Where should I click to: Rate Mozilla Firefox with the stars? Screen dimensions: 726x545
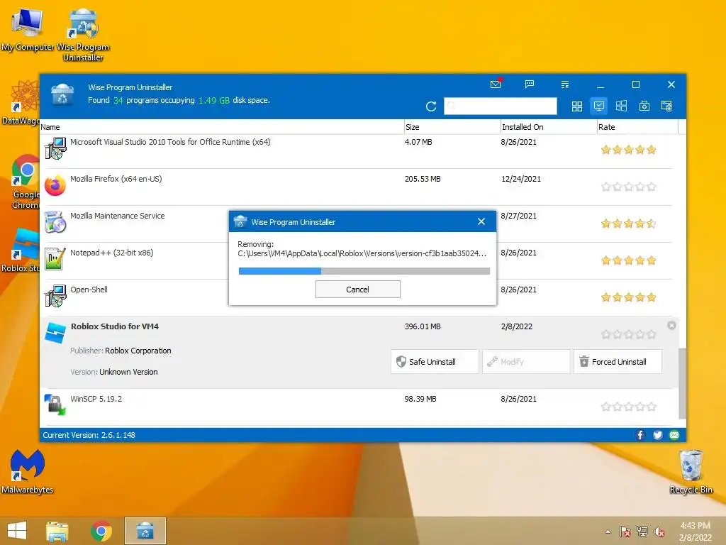[x=628, y=187]
